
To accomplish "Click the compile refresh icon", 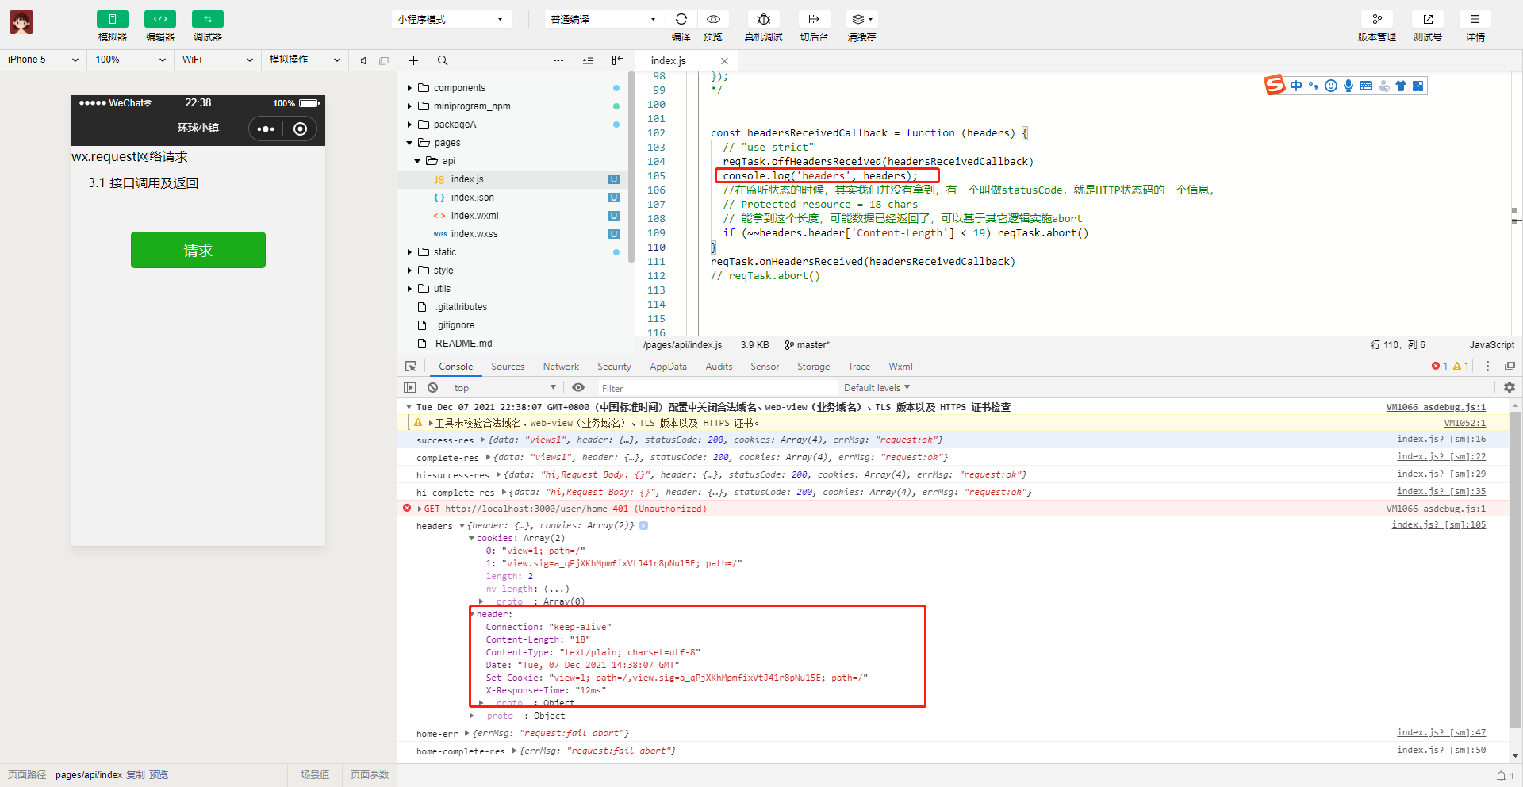I will tap(681, 19).
